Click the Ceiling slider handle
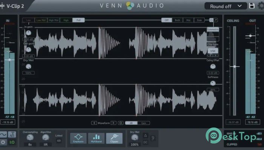 (x=235, y=66)
